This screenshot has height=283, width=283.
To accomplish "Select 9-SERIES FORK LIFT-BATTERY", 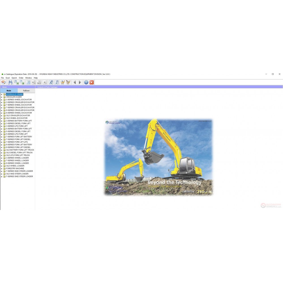I will [x=19, y=145].
